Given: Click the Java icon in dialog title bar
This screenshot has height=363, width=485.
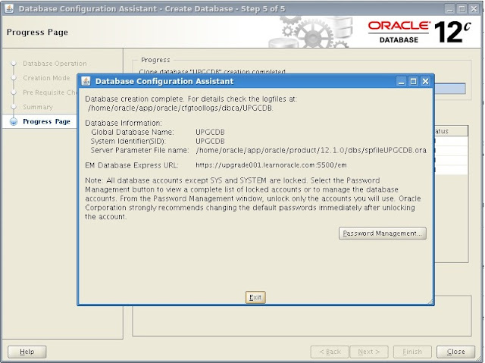Looking at the screenshot, I should coord(86,81).
